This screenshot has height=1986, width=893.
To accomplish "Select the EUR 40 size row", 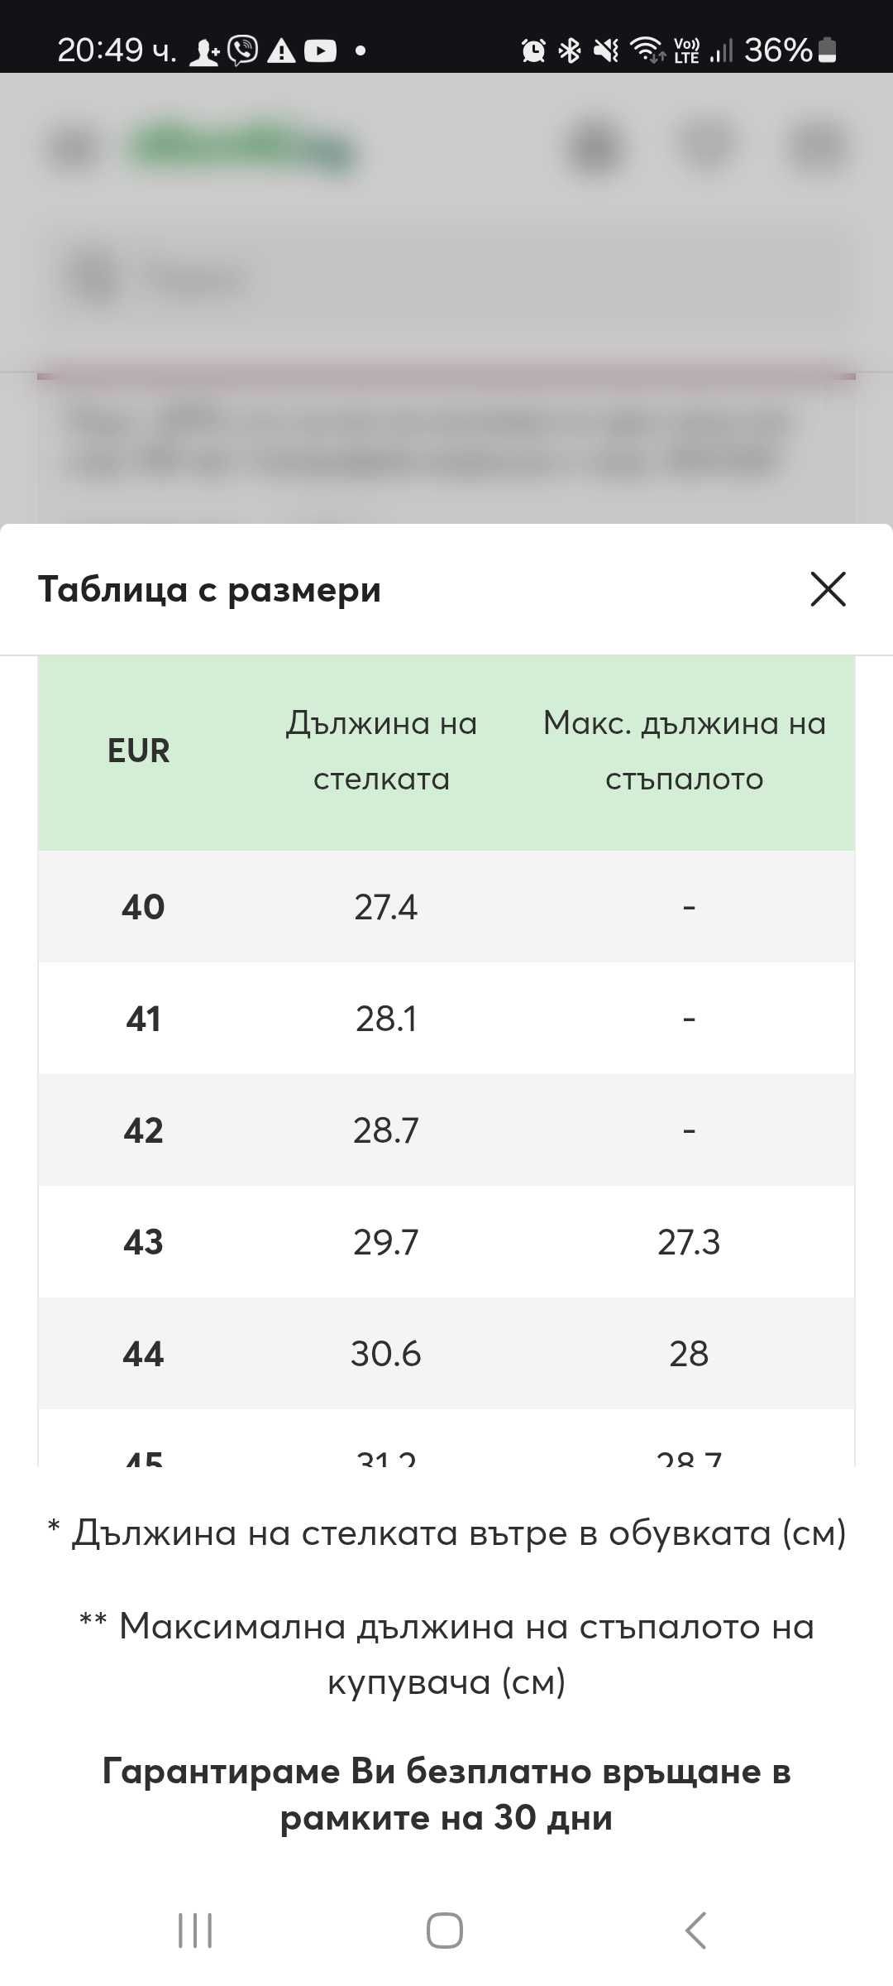I will (446, 907).
